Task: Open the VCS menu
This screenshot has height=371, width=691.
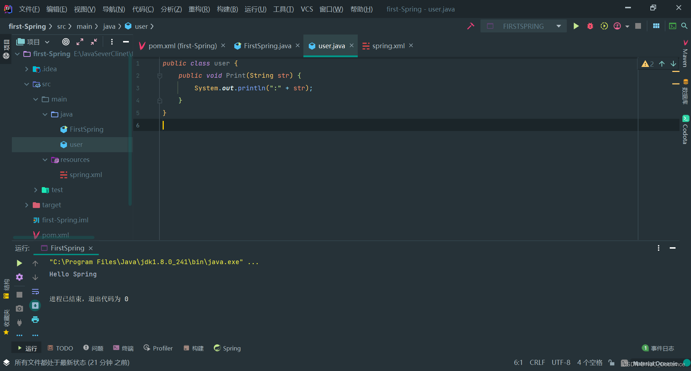Action: [x=307, y=9]
